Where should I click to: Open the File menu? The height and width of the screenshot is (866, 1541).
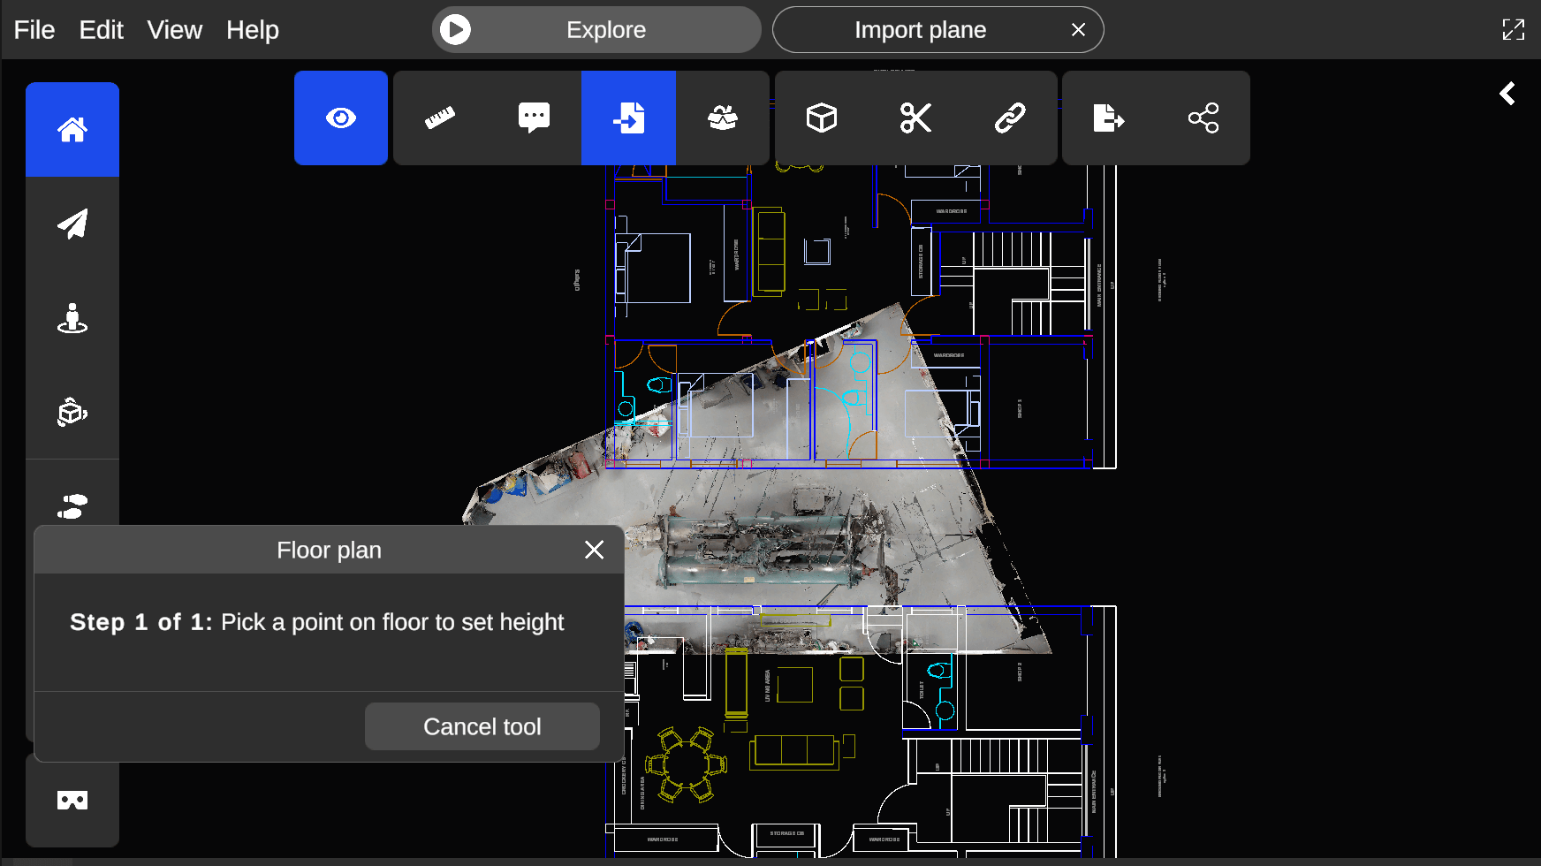click(34, 30)
